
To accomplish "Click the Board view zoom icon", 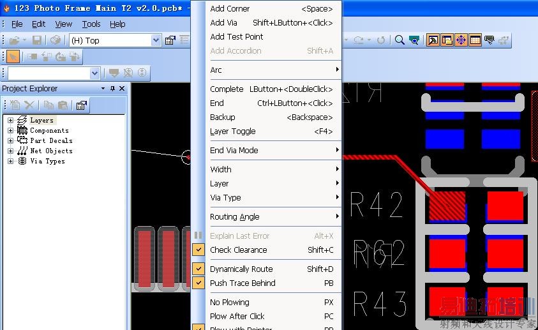I will tap(414, 40).
